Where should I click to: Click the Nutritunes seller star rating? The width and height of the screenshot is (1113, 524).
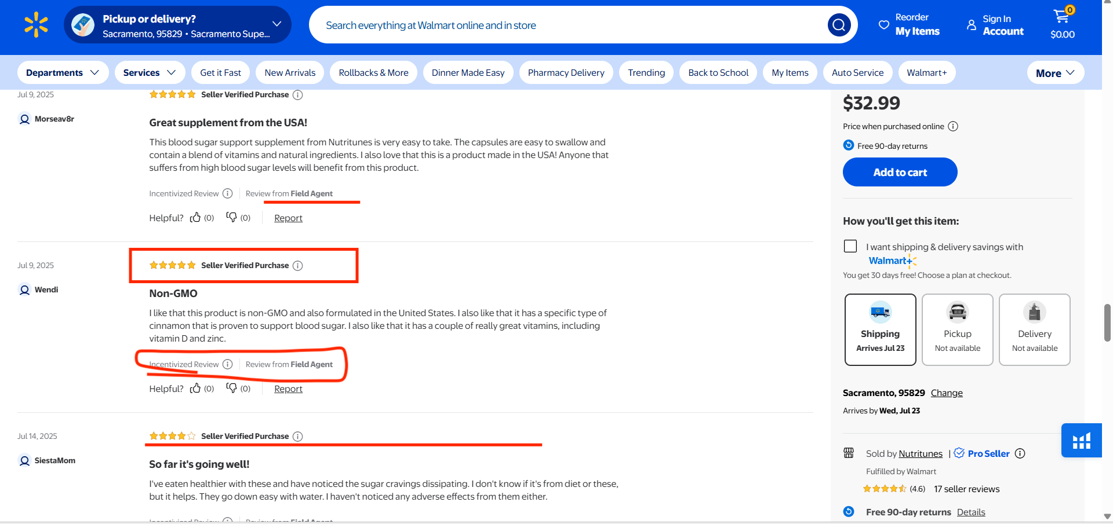(x=885, y=489)
